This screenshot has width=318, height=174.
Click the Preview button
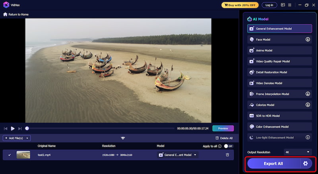[223, 128]
